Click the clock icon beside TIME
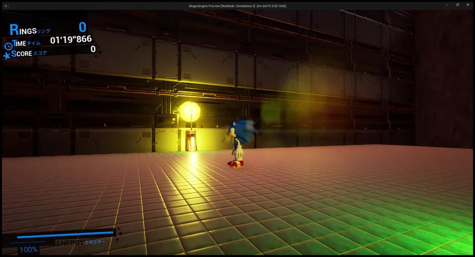Viewport: 475px width, 257px height. coord(8,46)
